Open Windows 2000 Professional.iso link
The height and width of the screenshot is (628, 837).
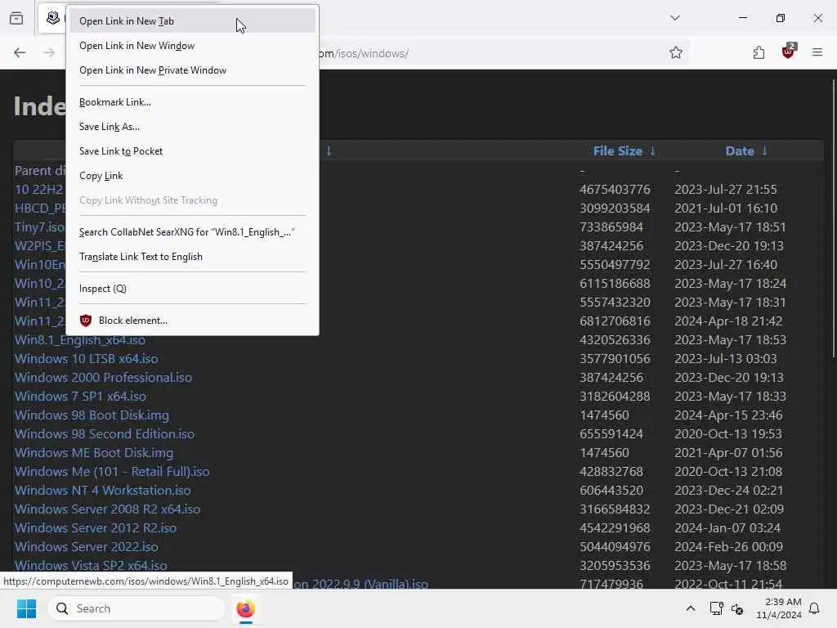coord(104,378)
